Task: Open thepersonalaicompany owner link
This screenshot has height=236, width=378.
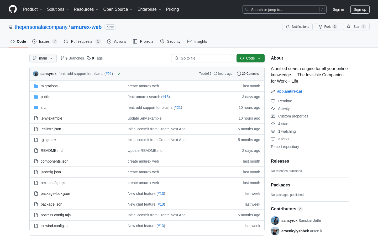Action: (41, 27)
